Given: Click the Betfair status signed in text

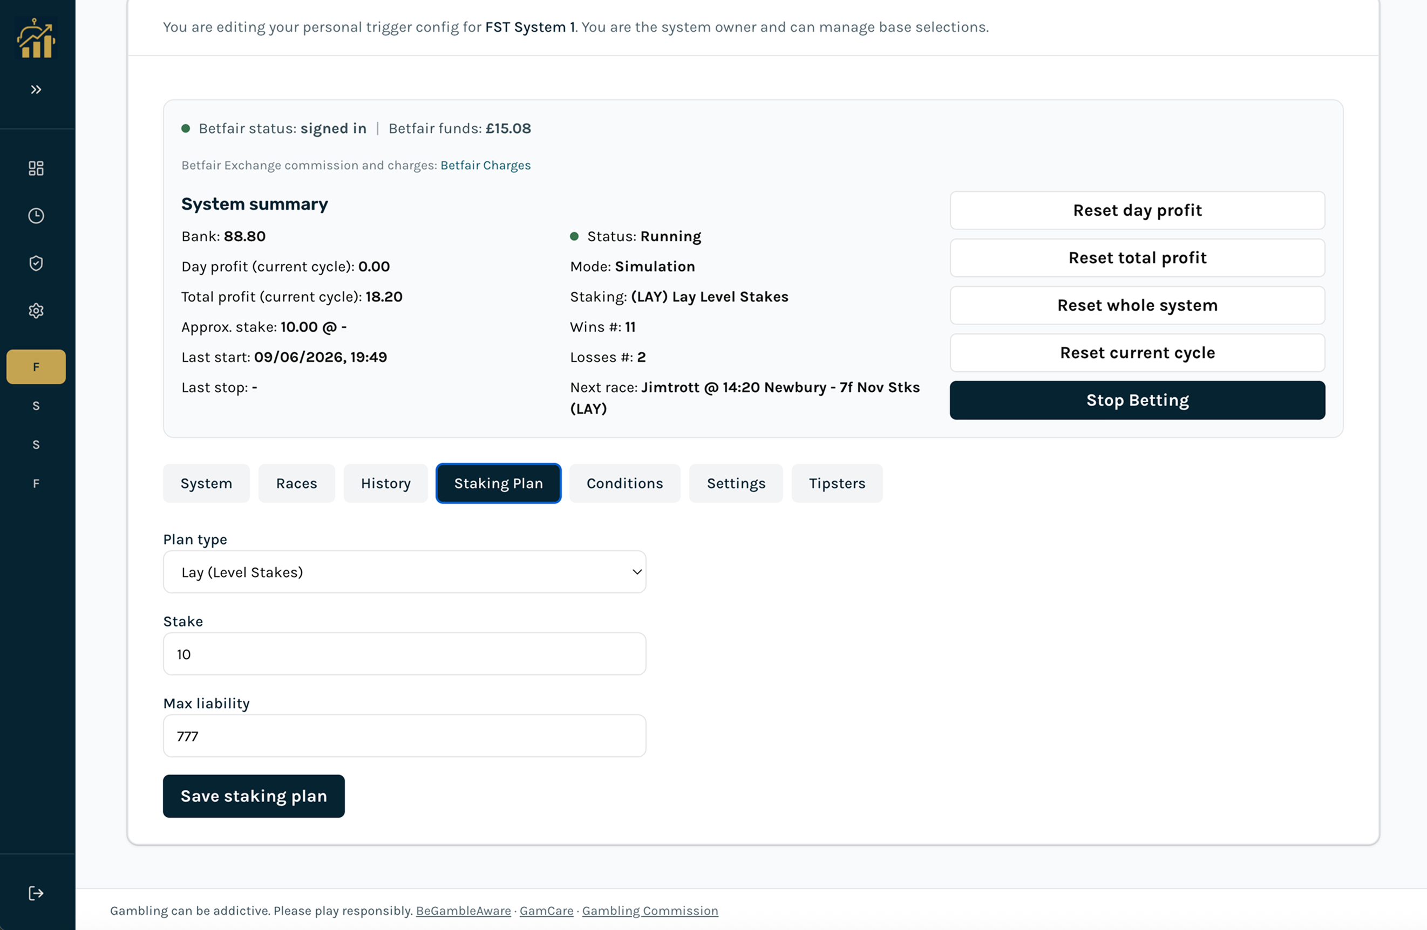Looking at the screenshot, I should click(x=282, y=128).
